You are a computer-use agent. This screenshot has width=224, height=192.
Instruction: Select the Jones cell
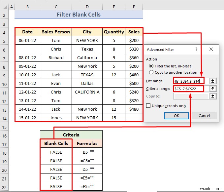pyautogui.click(x=56, y=118)
